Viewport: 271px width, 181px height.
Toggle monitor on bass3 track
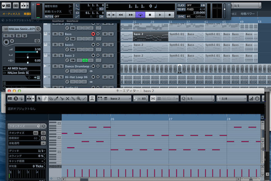(98, 45)
